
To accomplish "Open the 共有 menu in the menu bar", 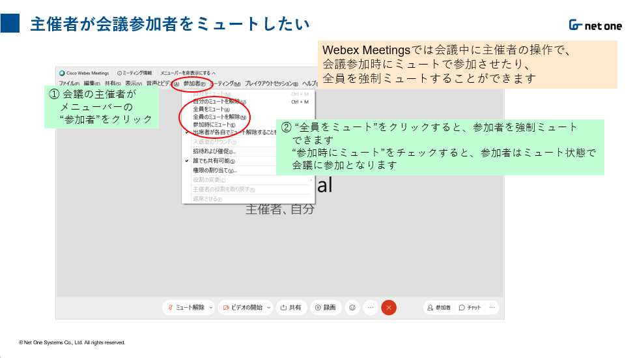I will 113,83.
